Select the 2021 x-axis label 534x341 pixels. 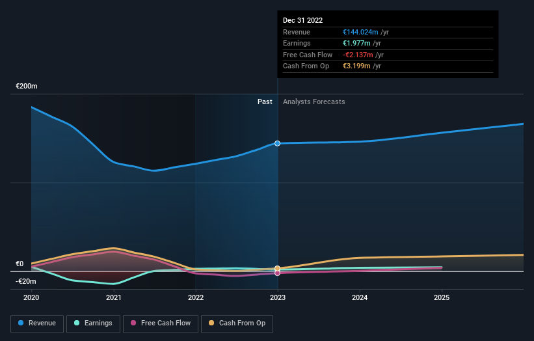pyautogui.click(x=113, y=298)
